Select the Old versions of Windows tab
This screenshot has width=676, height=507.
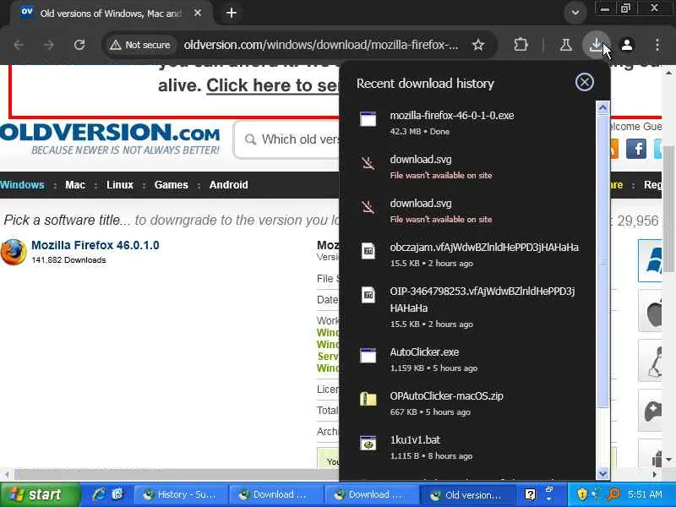click(112, 13)
